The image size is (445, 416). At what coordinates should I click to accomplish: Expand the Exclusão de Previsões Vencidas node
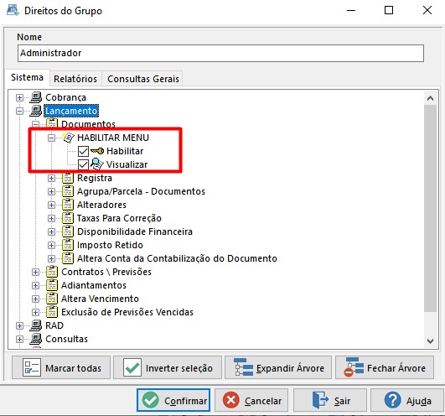coord(35,312)
